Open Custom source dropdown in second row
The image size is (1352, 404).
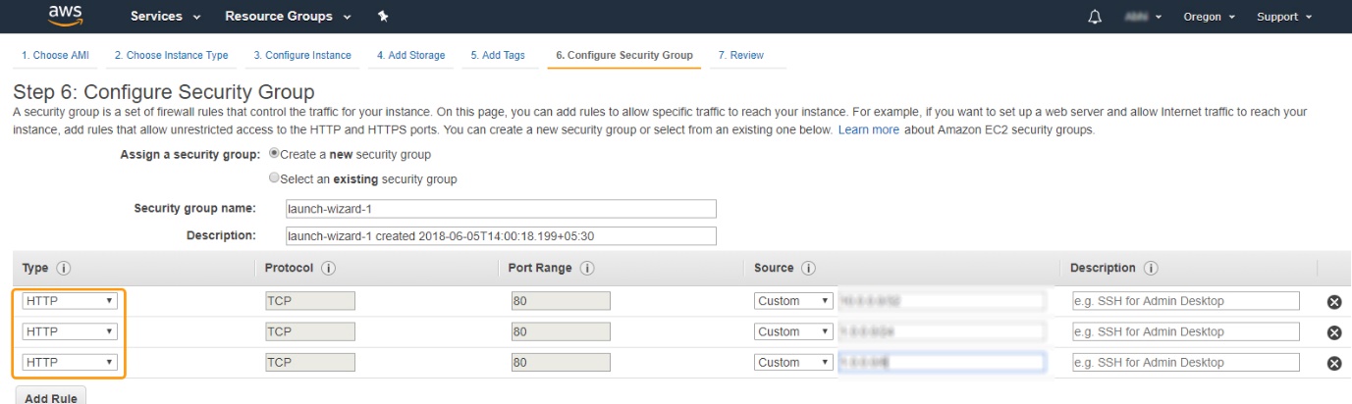click(793, 331)
